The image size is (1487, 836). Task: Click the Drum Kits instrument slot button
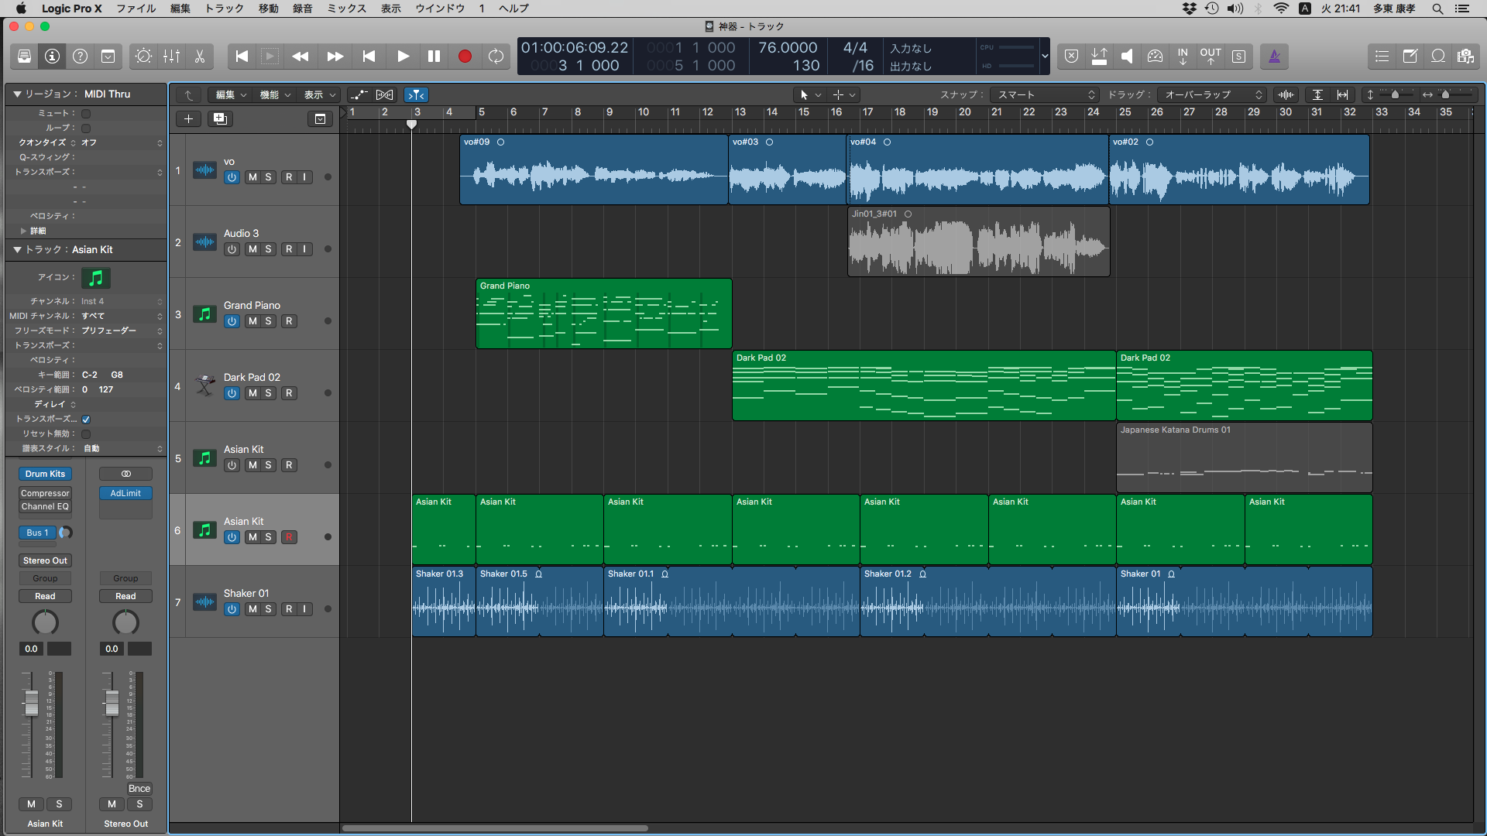(x=45, y=474)
